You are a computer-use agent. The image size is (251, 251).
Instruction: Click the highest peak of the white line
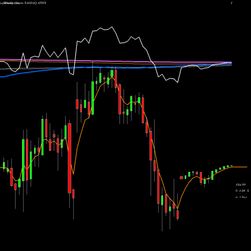point(112,27)
